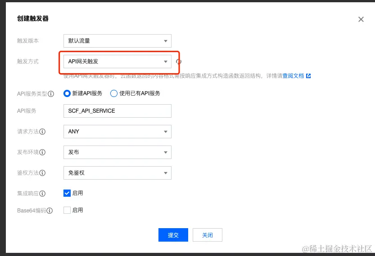Viewport: 375px width, 256px height.
Task: Click the 提交 submit button
Action: tap(173, 235)
